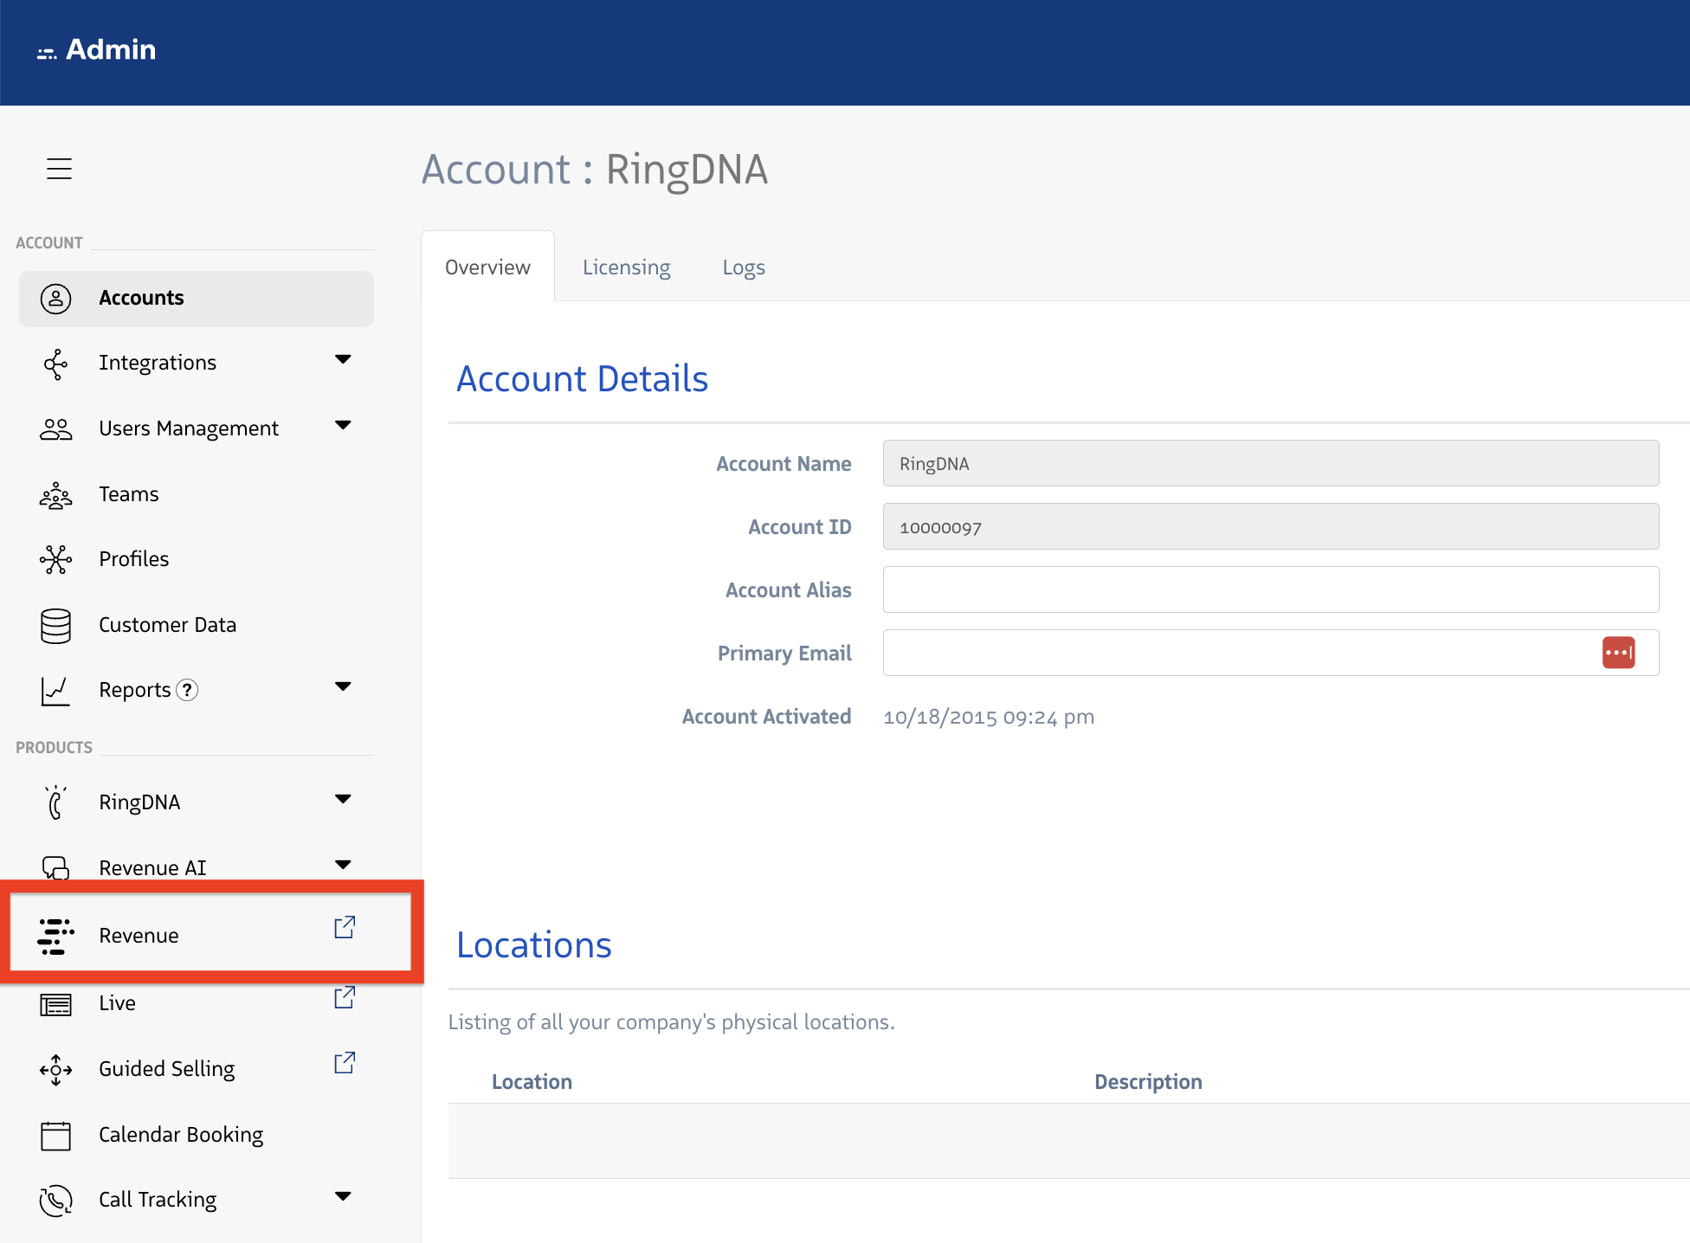The height and width of the screenshot is (1243, 1690).
Task: Click the Admin logo icon in header
Action: coord(47,54)
